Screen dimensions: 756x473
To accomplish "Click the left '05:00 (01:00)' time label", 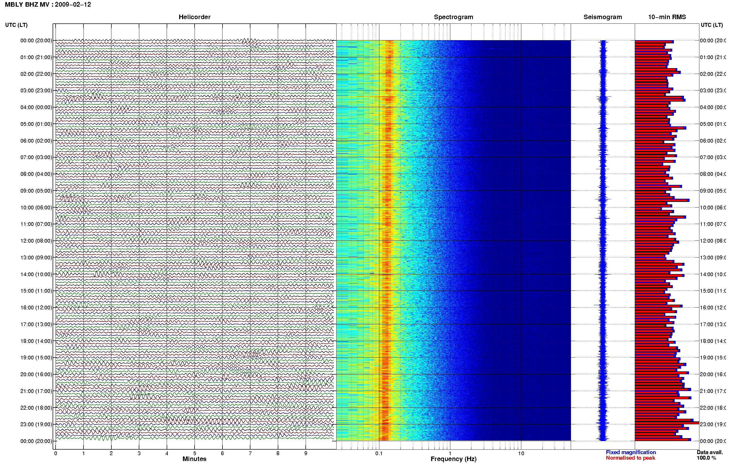I will click(36, 124).
